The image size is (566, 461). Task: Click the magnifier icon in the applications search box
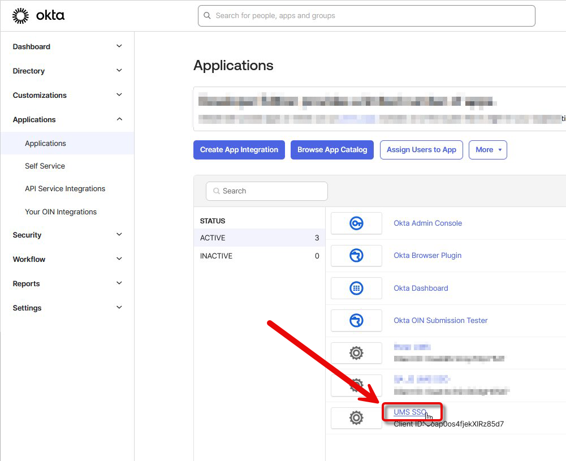tap(216, 191)
